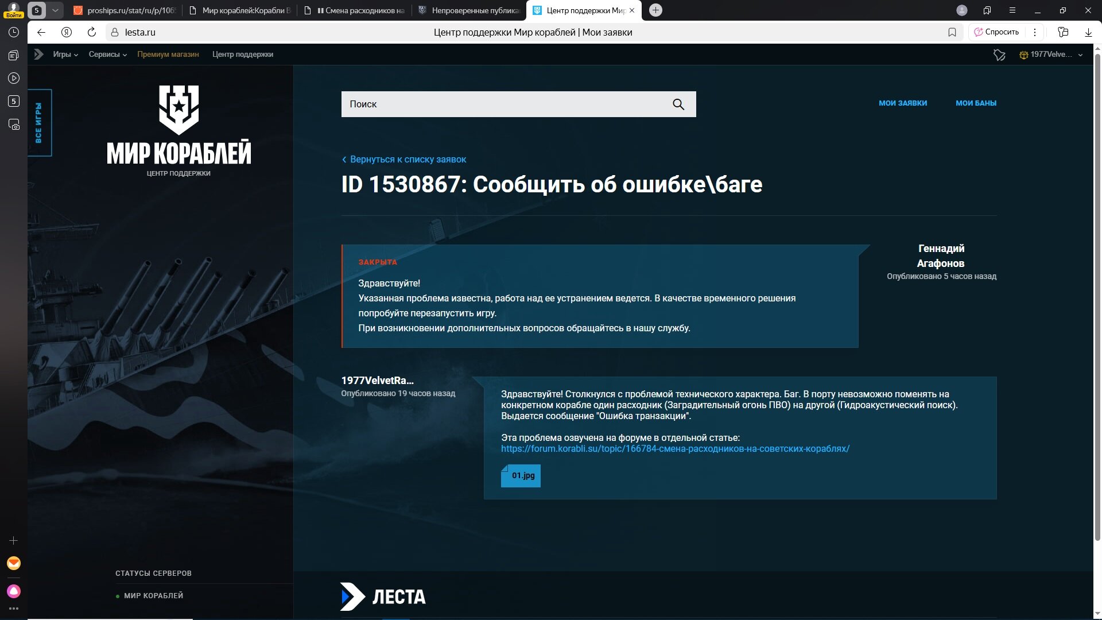Viewport: 1102px width, 620px height.
Task: Click the Lesta arrow logo in the site header
Action: click(38, 55)
